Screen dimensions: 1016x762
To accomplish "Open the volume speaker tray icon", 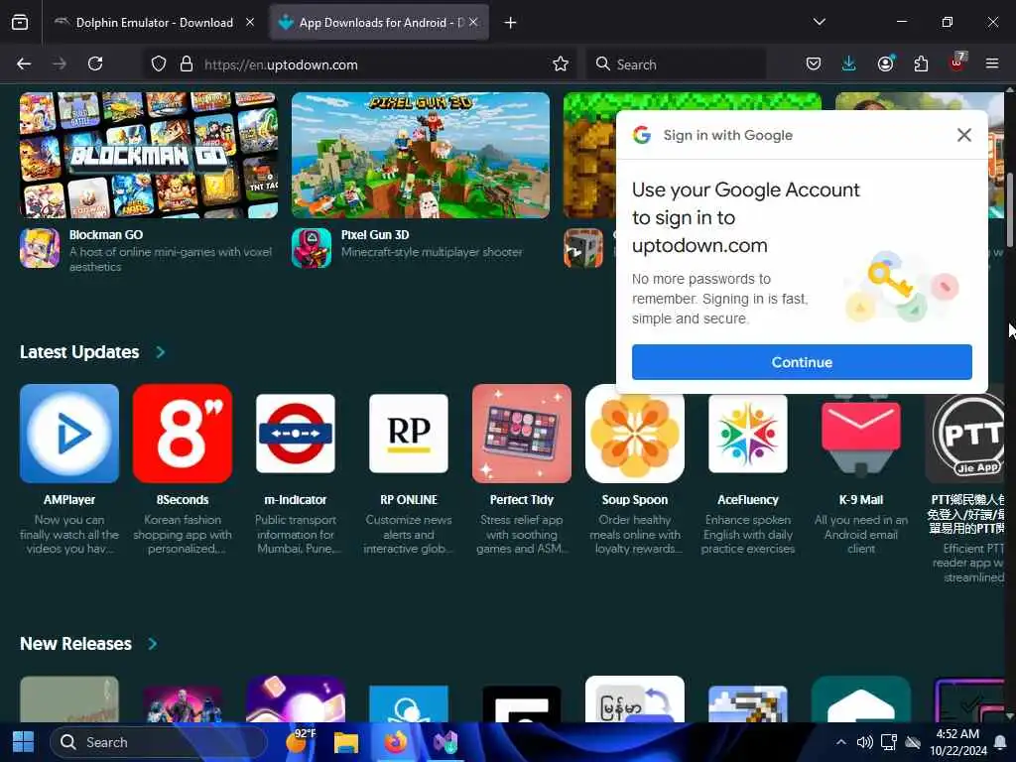I will [x=864, y=742].
